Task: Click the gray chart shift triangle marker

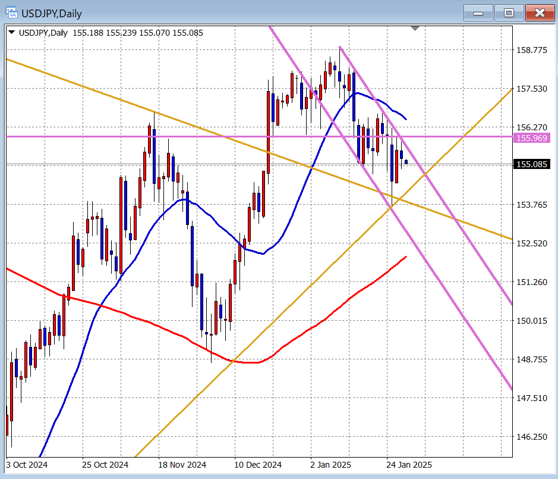Action: coord(415,28)
